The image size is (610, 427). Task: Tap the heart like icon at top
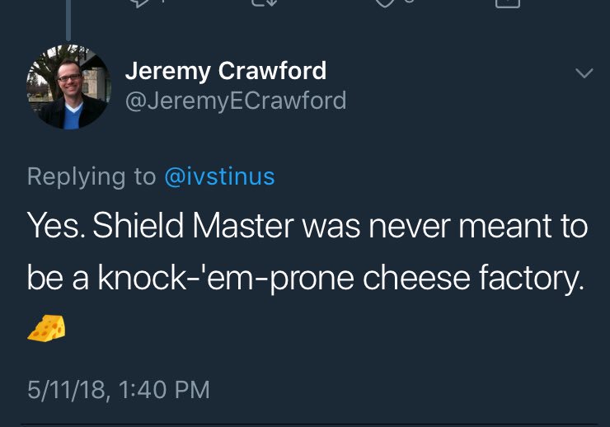384,2
